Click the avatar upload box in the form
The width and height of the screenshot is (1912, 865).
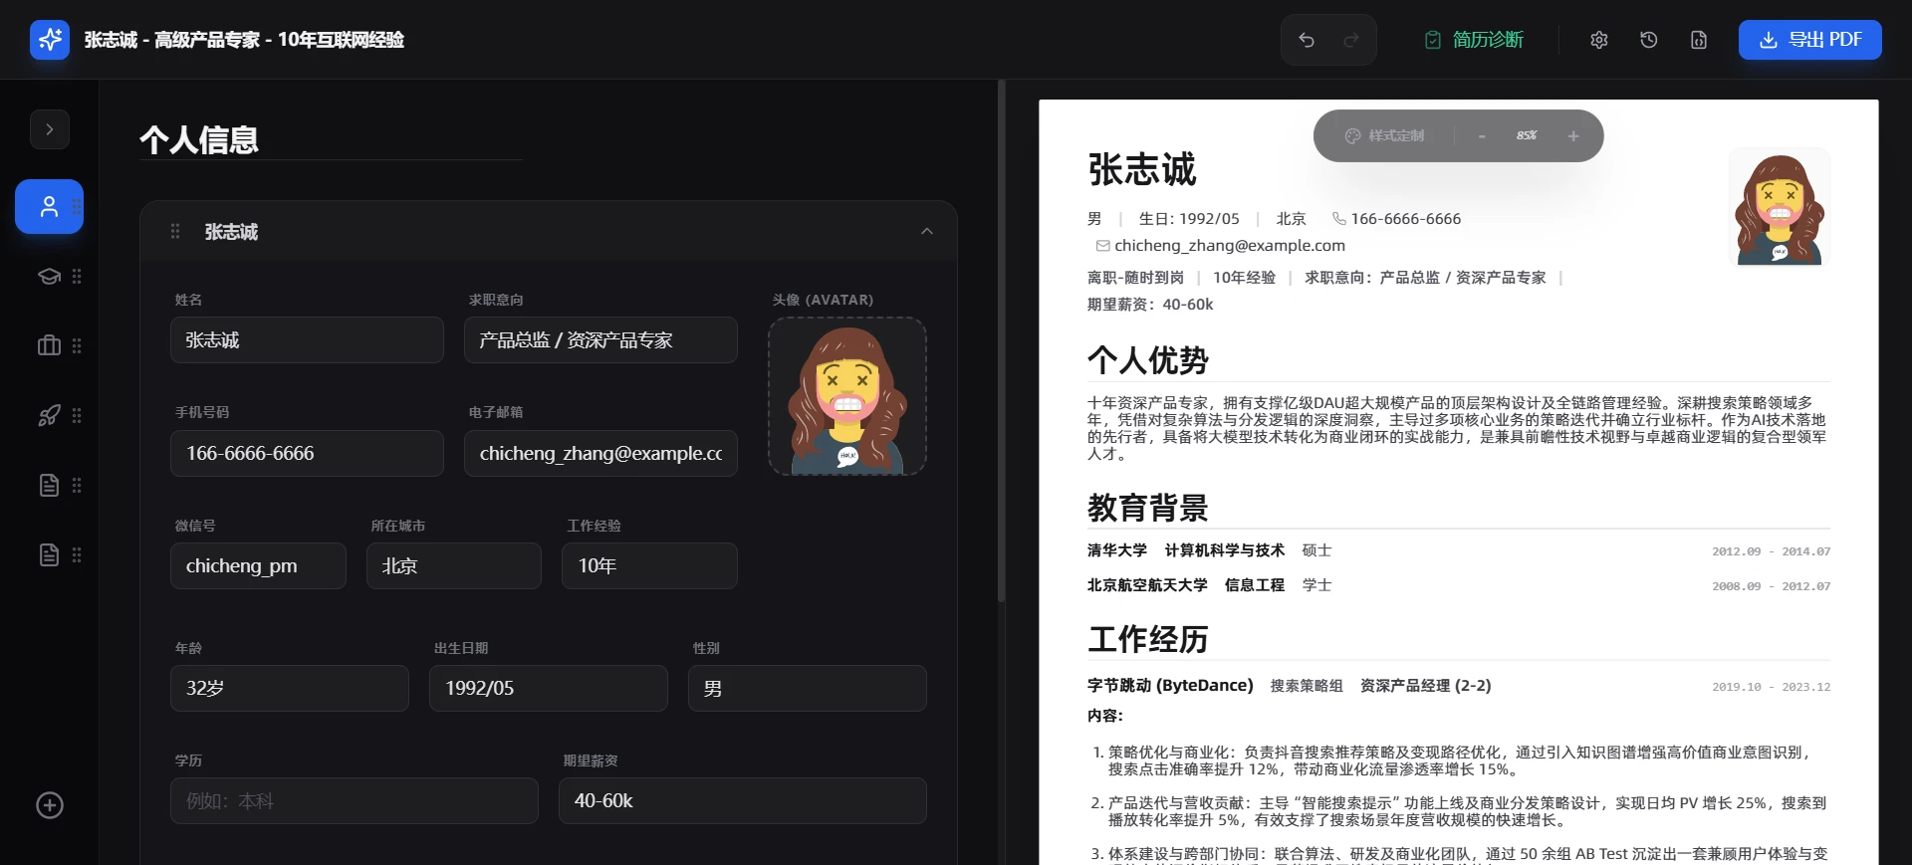tap(847, 396)
